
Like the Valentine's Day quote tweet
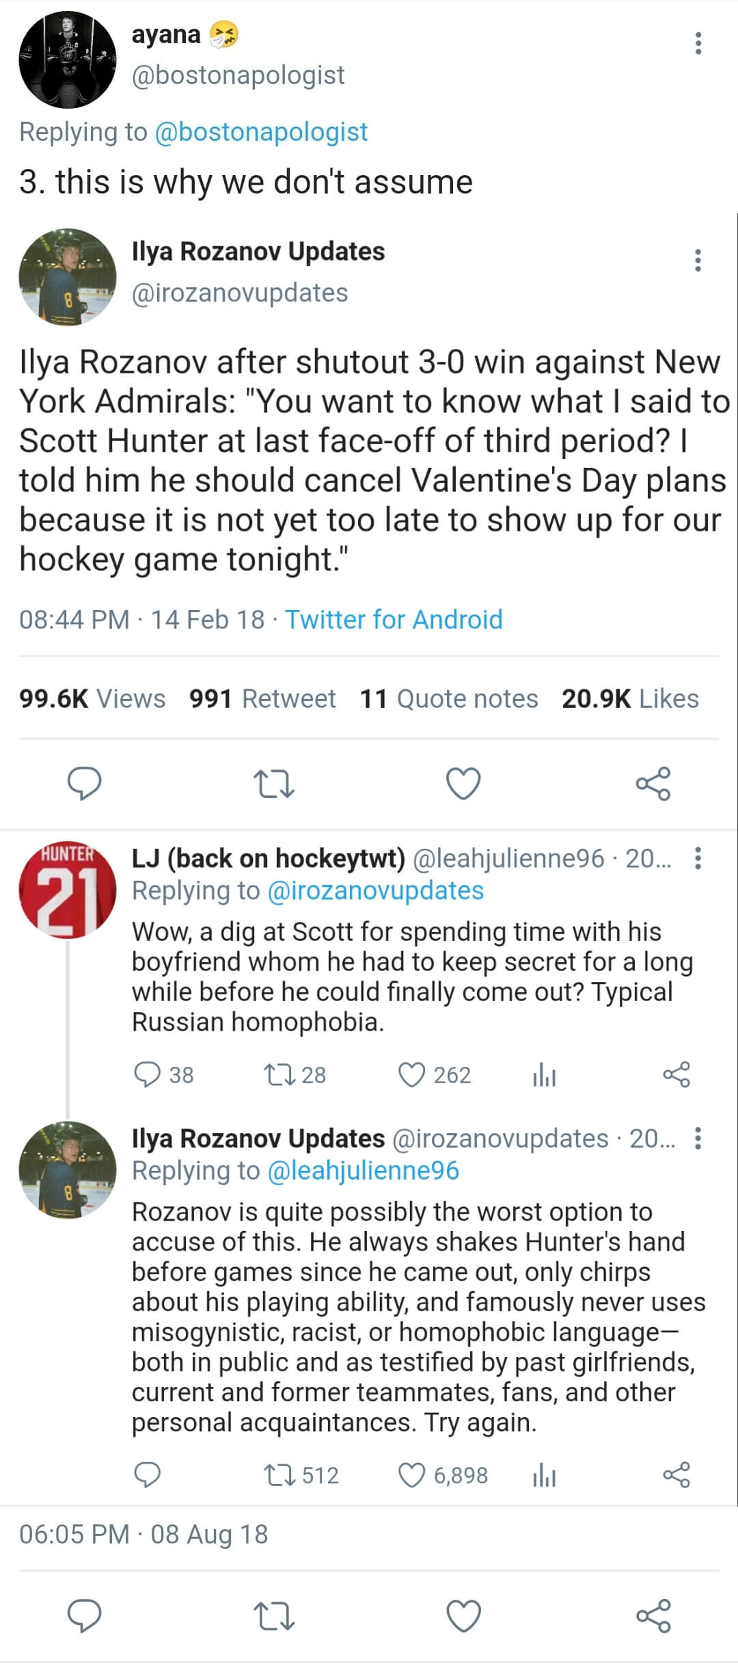(x=463, y=784)
